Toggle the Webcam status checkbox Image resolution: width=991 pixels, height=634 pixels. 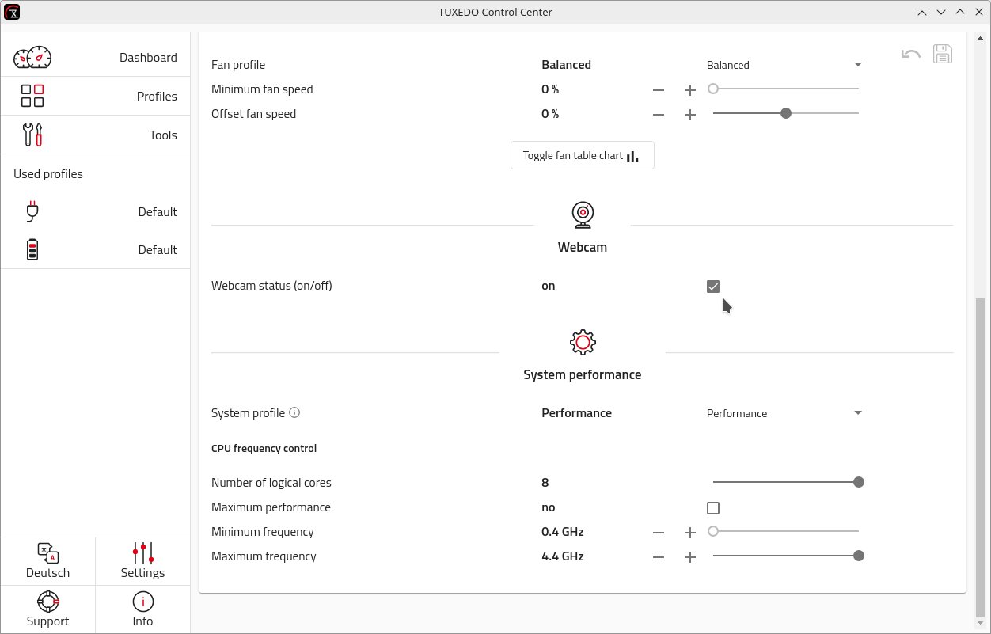[713, 287]
